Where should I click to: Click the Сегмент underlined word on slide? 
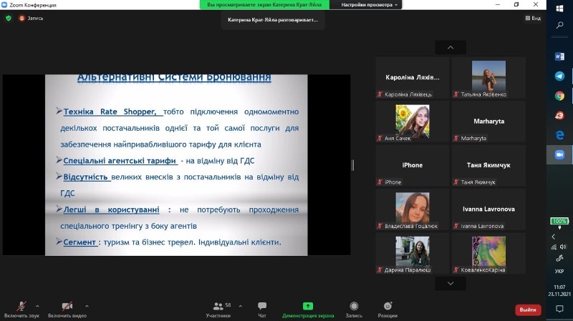[80, 242]
